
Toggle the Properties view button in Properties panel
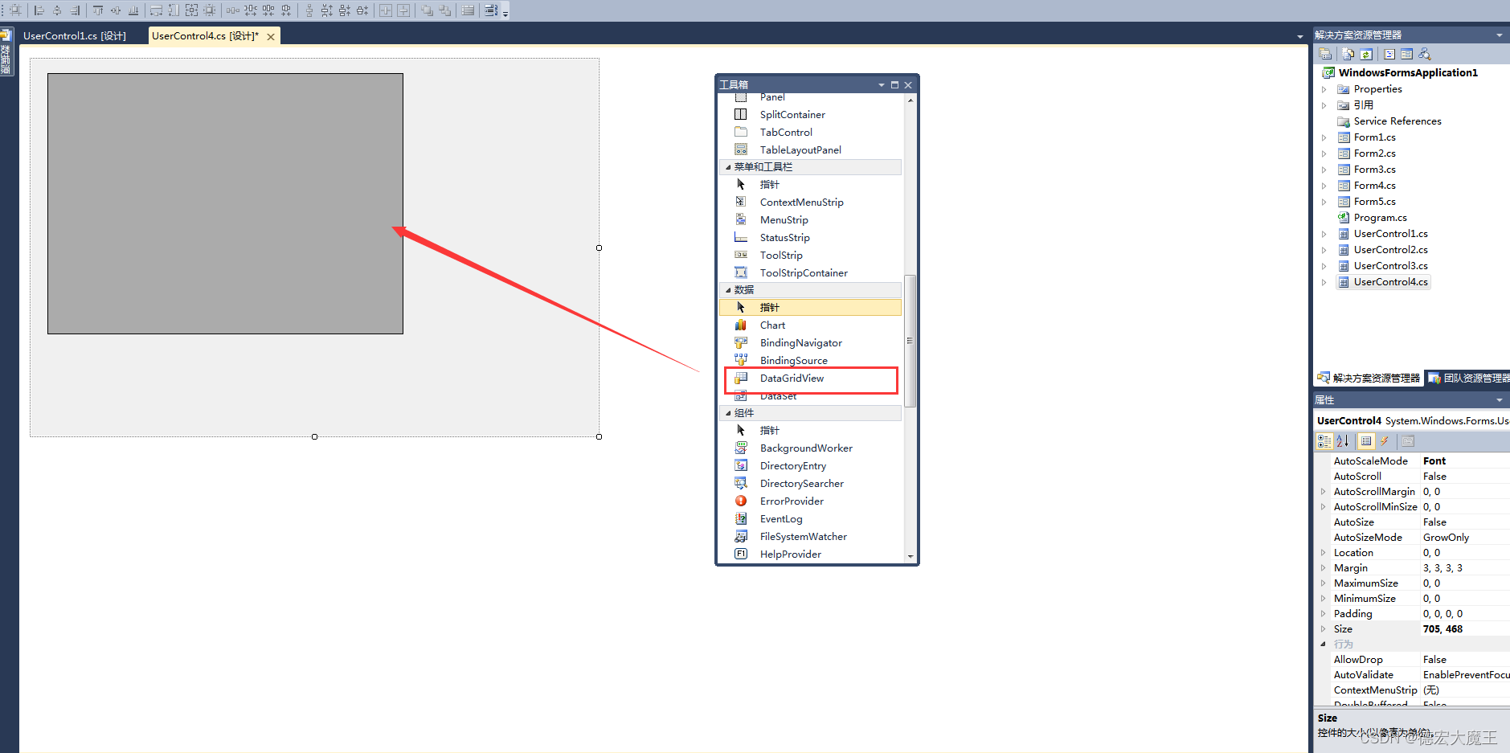point(1366,441)
